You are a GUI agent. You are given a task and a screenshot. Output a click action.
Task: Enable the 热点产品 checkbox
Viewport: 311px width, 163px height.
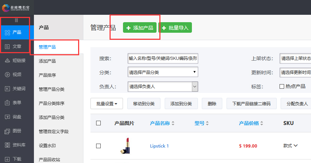[x=282, y=86]
